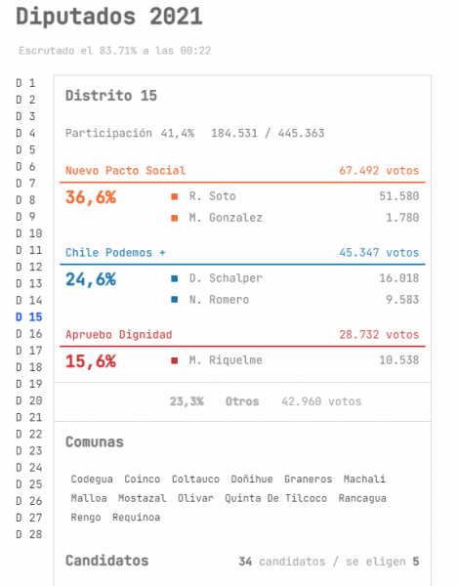Click the Nuevo Pacto Social heading
The image size is (458, 586).
[126, 171]
